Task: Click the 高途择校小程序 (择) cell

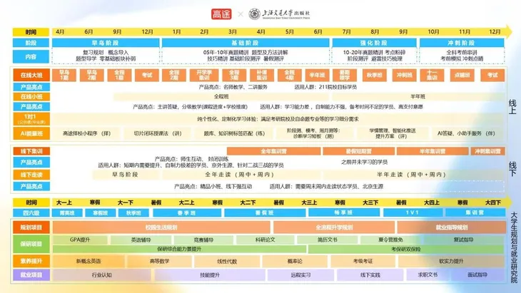Action: tap(87, 133)
